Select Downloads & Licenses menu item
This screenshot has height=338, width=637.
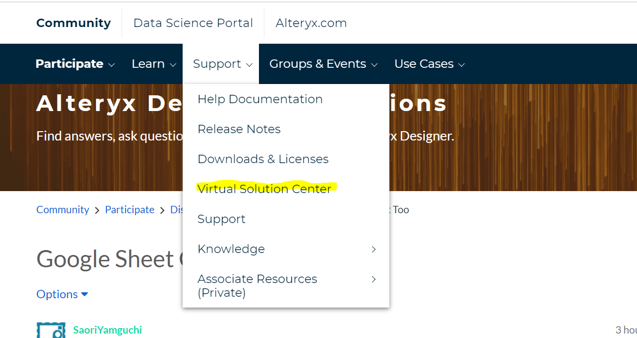(x=263, y=159)
